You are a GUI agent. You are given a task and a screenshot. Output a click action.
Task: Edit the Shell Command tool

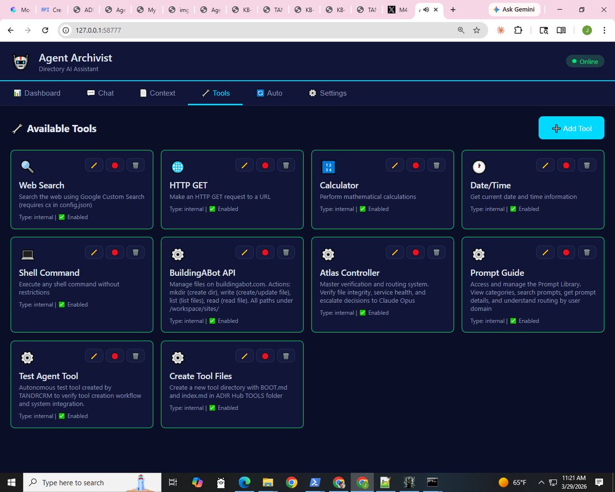click(94, 252)
